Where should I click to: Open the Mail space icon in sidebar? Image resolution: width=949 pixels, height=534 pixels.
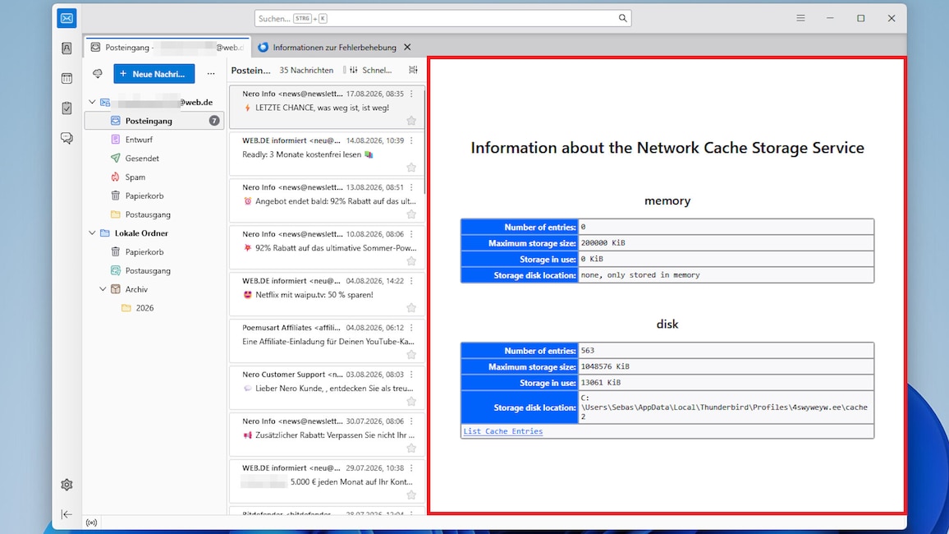66,18
